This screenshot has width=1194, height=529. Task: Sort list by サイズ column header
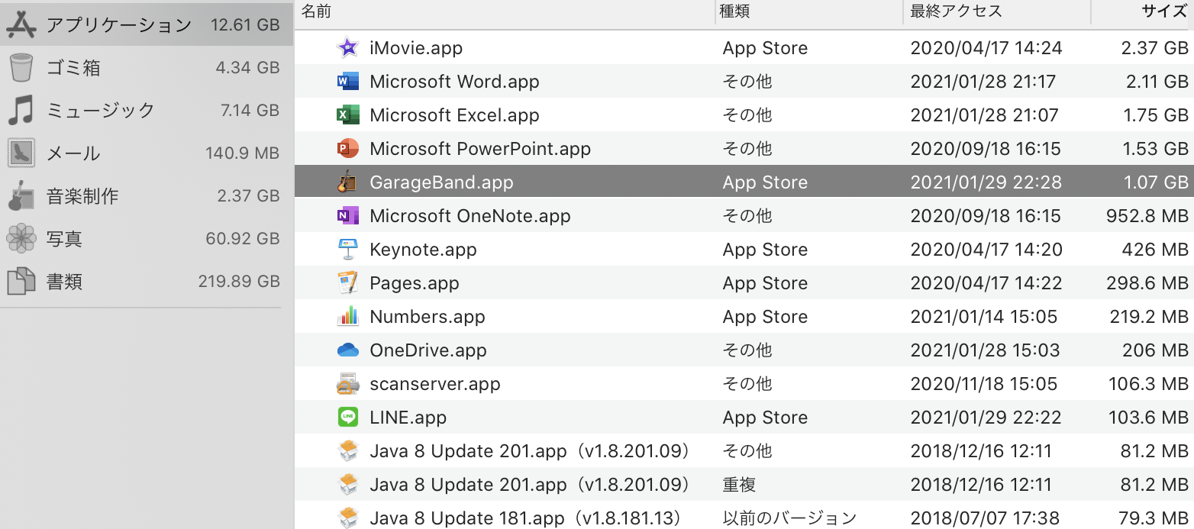1163,11
